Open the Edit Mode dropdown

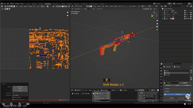tap(80, 6)
